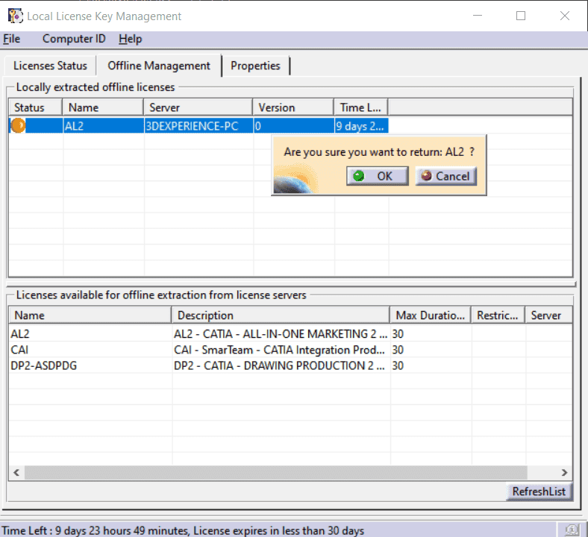Viewport: 588px width, 537px height.
Task: Cancel the AL2 return dialog
Action: pyautogui.click(x=446, y=176)
